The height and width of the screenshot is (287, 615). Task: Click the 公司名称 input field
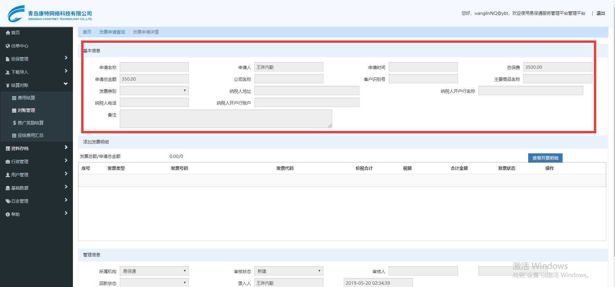[x=289, y=79]
